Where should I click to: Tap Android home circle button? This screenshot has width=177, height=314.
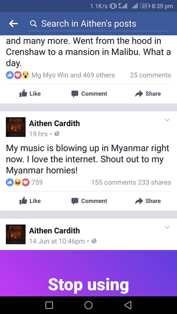tap(88, 305)
